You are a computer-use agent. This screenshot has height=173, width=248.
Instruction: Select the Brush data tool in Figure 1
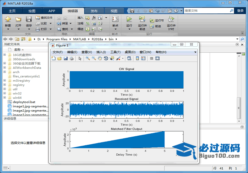(118, 58)
